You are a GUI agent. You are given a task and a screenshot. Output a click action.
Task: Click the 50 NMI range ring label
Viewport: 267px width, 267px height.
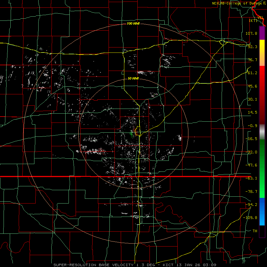pyautogui.click(x=133, y=78)
